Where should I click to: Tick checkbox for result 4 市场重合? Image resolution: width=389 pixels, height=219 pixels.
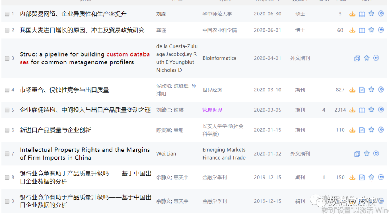pos(7,90)
